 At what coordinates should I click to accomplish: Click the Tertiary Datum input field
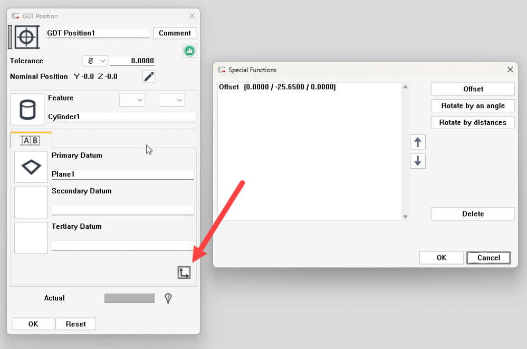(123, 246)
